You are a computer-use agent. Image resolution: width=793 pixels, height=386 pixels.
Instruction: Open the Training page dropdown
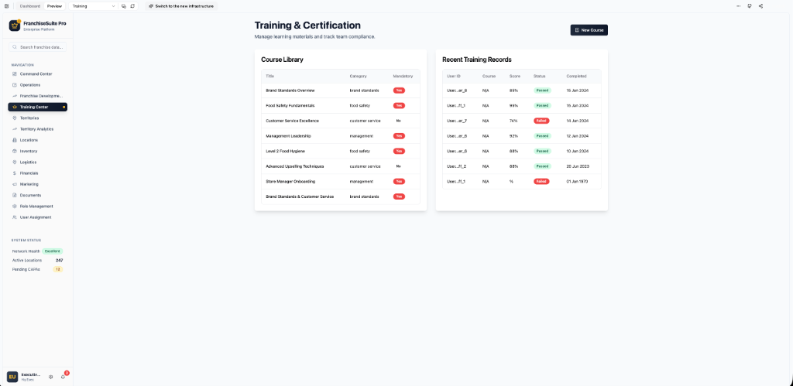pos(94,6)
